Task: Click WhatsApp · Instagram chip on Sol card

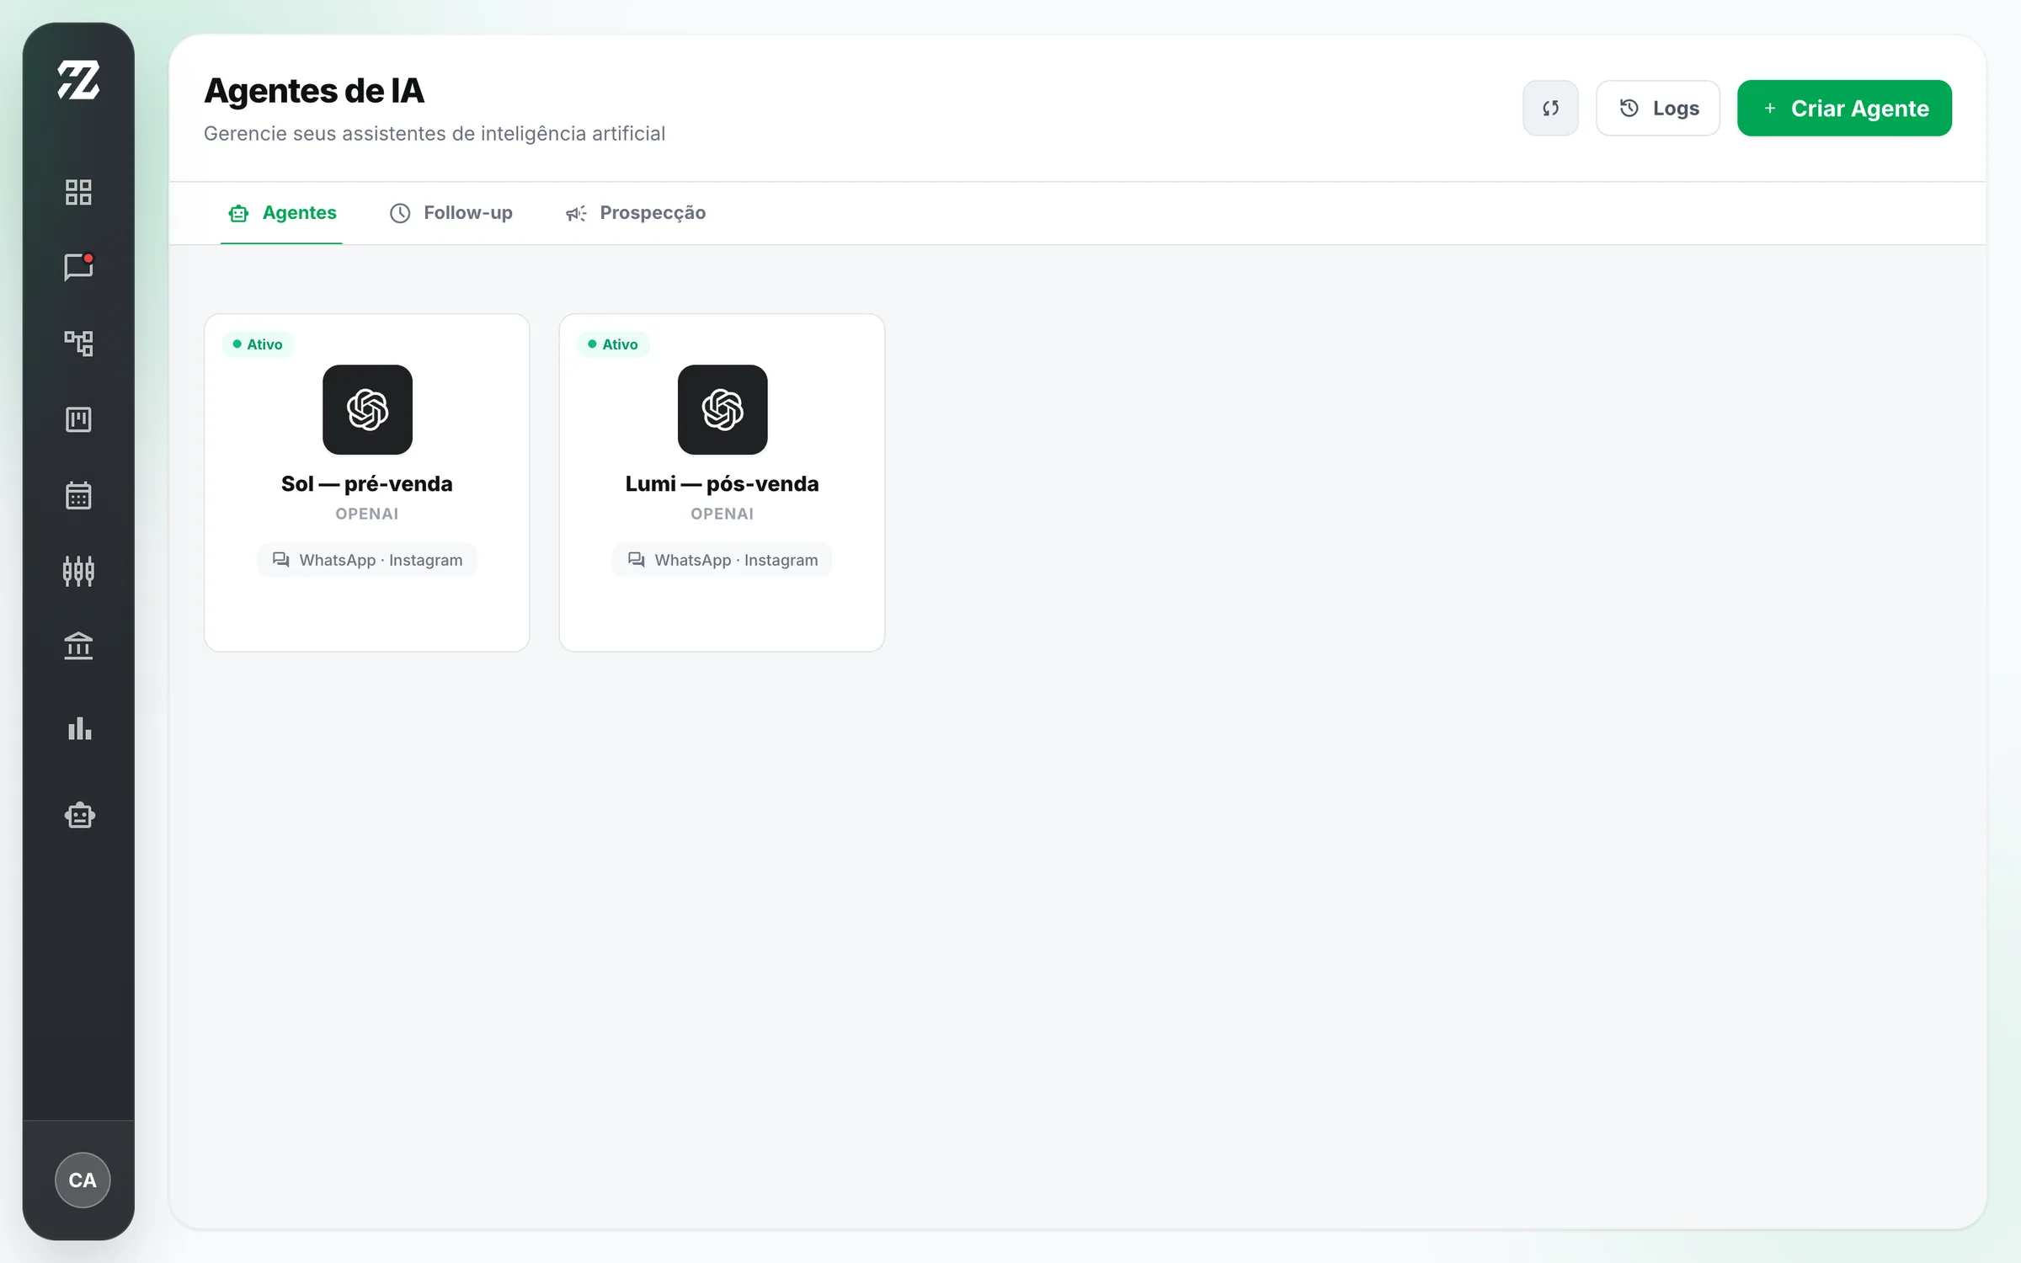Action: [x=366, y=560]
